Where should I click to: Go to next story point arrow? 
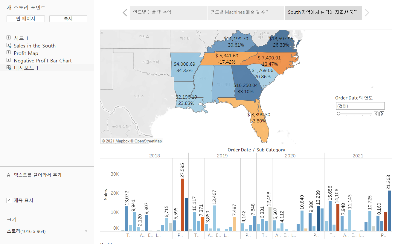367,13
